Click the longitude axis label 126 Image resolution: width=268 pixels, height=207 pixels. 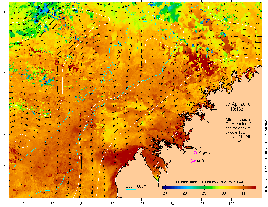(x=231, y=204)
